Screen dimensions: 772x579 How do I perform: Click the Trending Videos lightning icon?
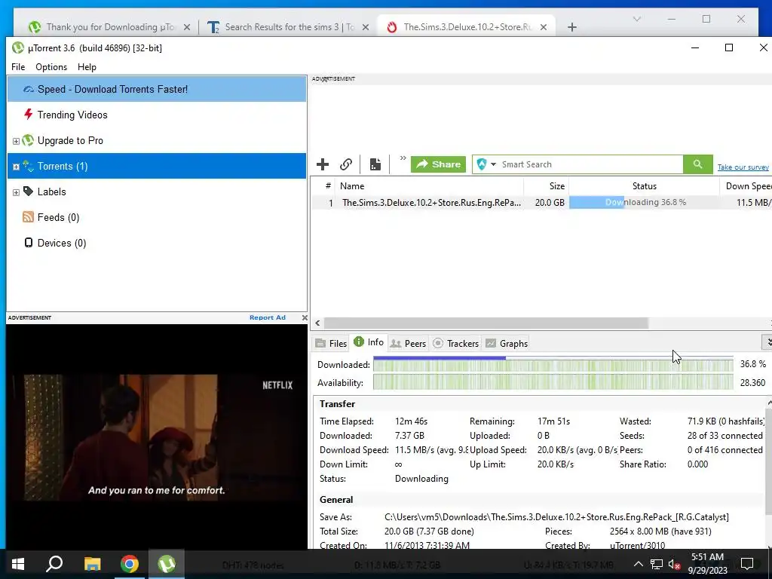(28, 115)
